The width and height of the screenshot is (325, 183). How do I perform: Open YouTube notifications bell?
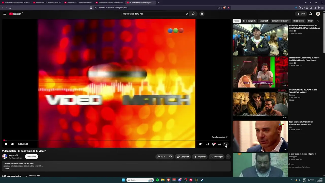311,14
